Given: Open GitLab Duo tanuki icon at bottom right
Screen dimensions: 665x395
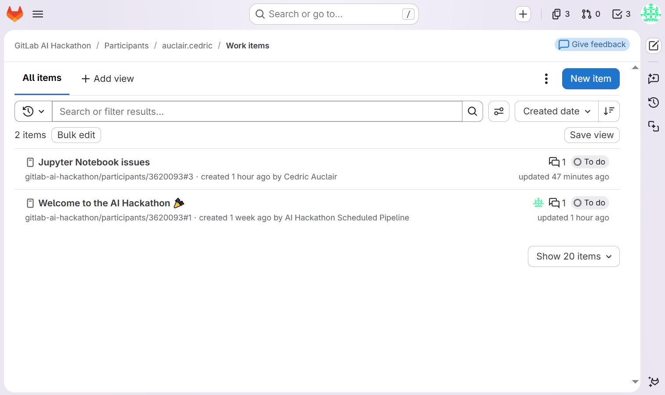Looking at the screenshot, I should (x=654, y=381).
